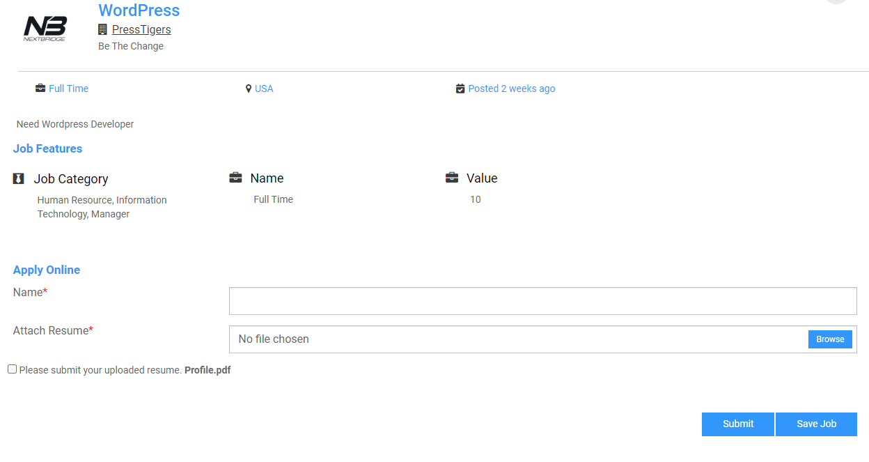This screenshot has height=462, width=869.
Task: Click the Posted 2 weeks ago link
Action: point(511,88)
